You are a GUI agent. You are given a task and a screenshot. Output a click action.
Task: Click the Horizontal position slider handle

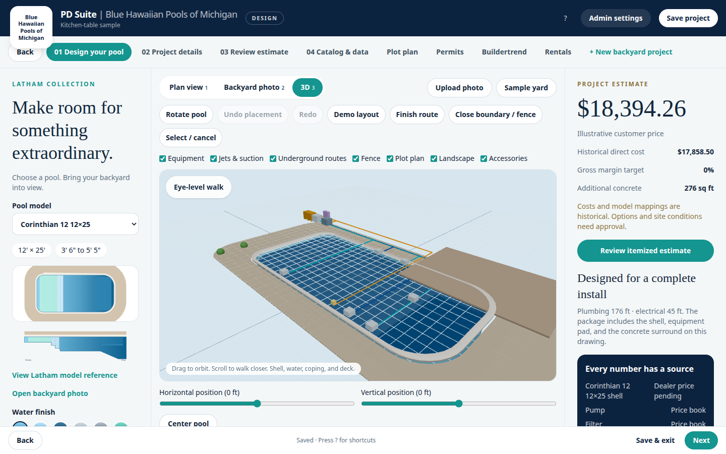[x=257, y=404]
